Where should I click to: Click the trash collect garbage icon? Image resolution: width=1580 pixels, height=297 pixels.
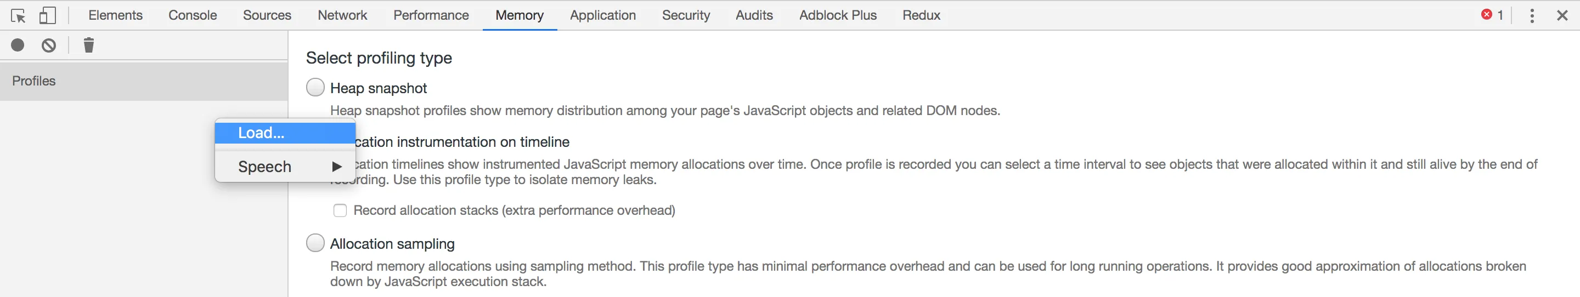(x=89, y=45)
